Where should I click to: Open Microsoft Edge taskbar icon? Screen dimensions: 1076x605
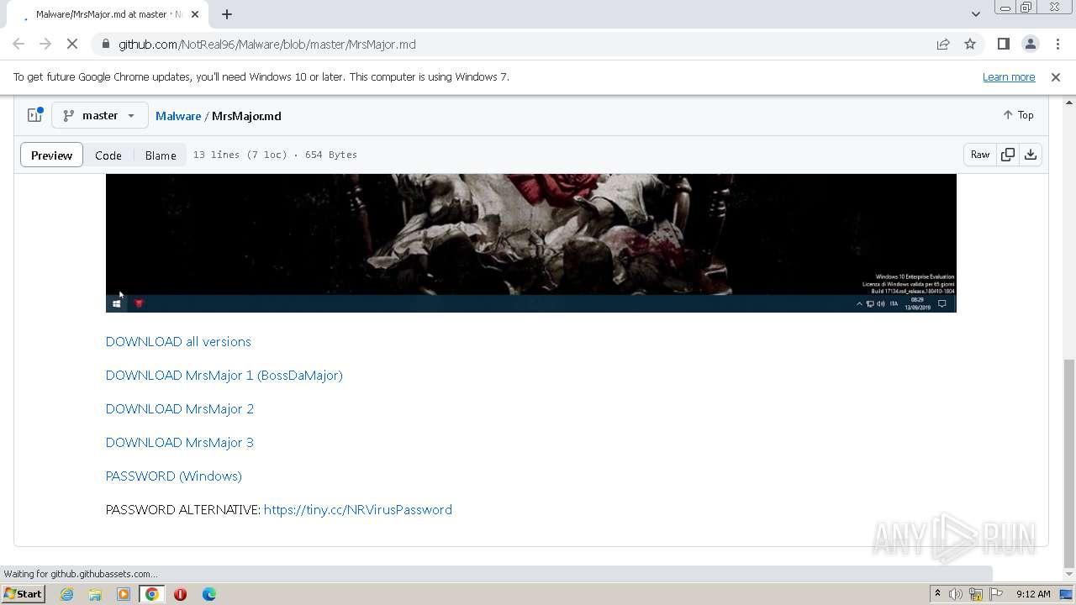209,594
